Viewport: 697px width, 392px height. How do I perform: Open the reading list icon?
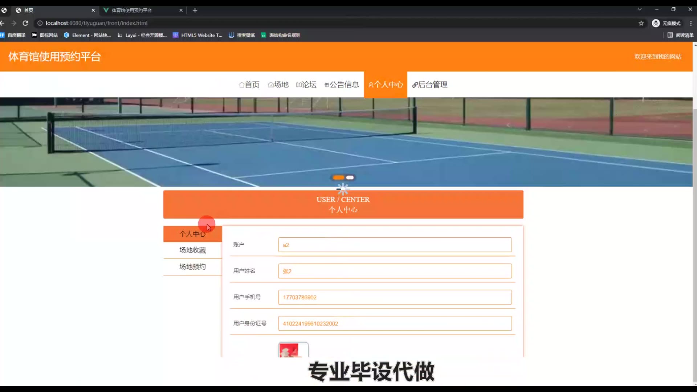pyautogui.click(x=670, y=35)
